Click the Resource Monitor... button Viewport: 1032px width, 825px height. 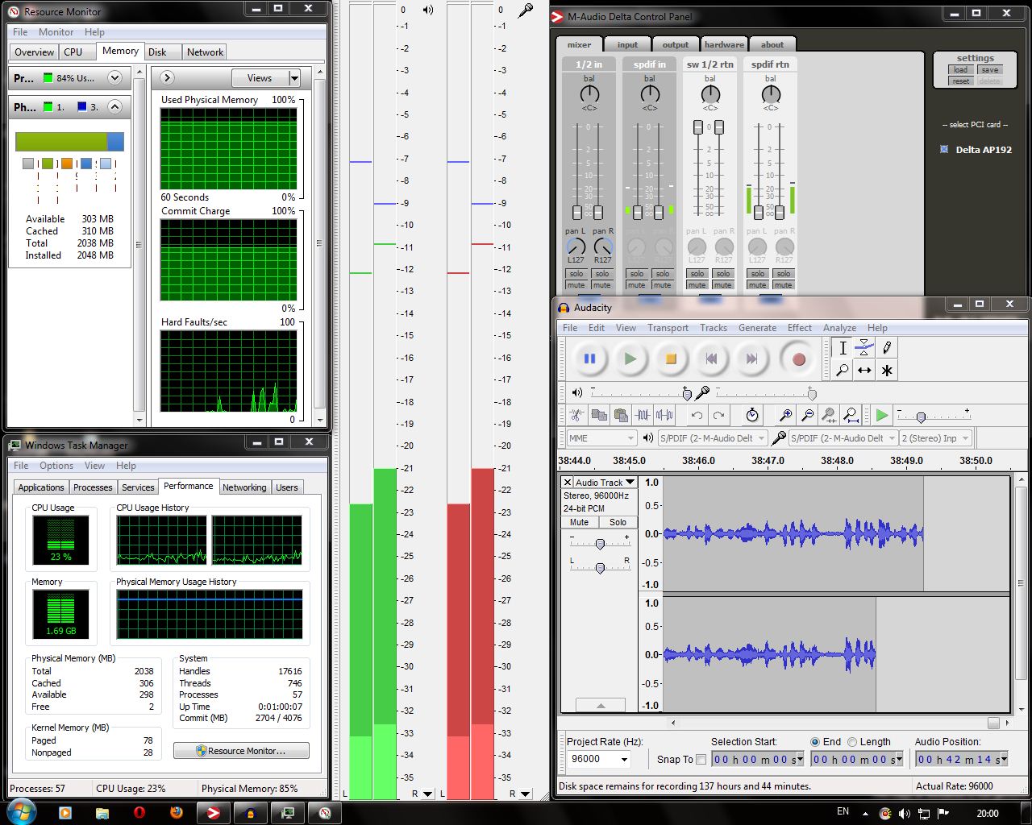pos(241,751)
